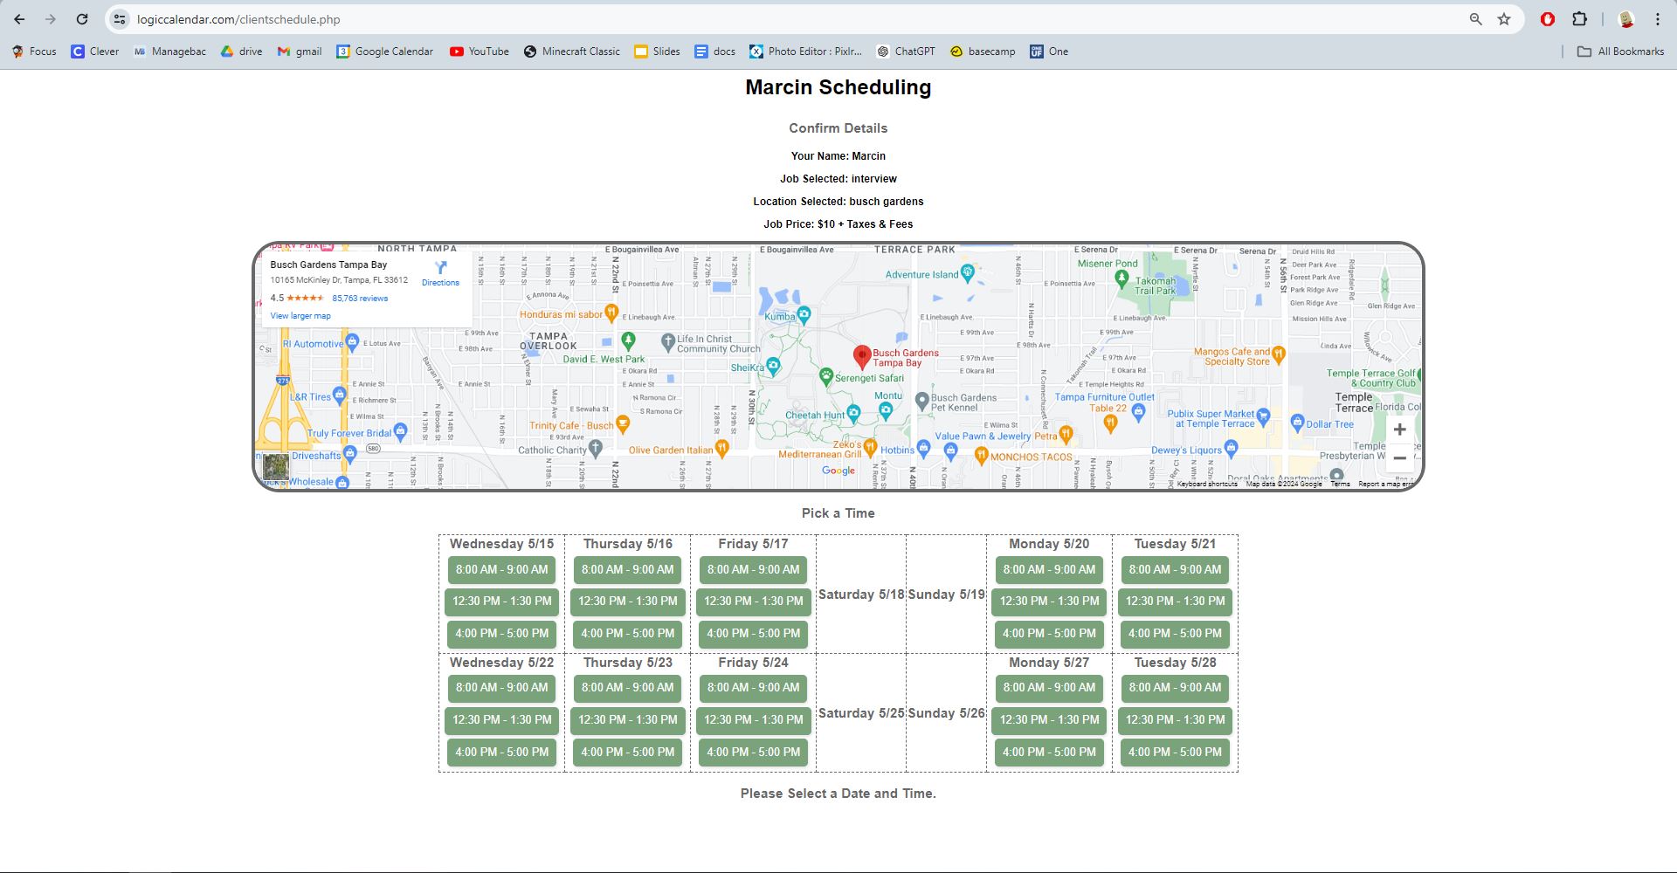Select Friday 5/17 8:00 AM - 9:00 AM
Image resolution: width=1677 pixels, height=873 pixels.
click(x=754, y=570)
